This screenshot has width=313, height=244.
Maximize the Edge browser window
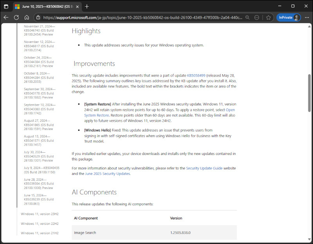293,6
